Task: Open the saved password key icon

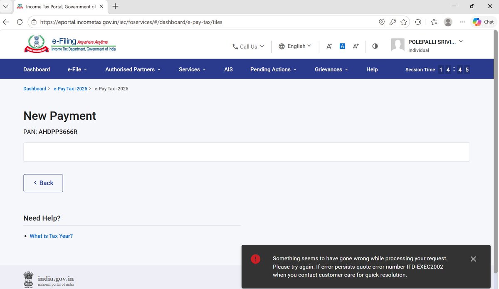Action: tap(393, 22)
